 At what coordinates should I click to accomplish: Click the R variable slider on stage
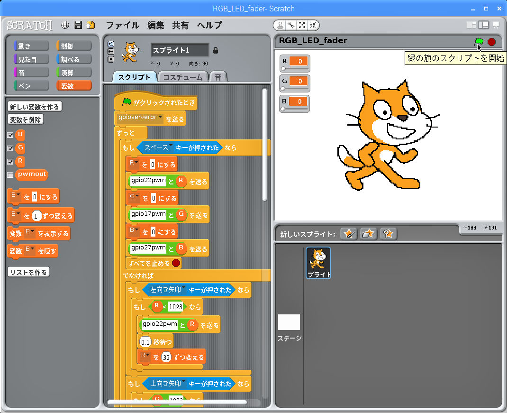click(295, 69)
